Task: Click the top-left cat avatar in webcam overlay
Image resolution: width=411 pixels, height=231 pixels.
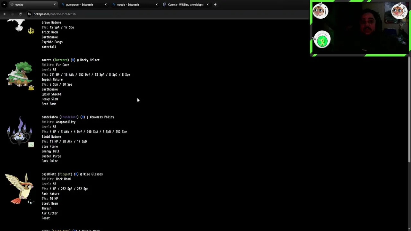Action: point(320,11)
